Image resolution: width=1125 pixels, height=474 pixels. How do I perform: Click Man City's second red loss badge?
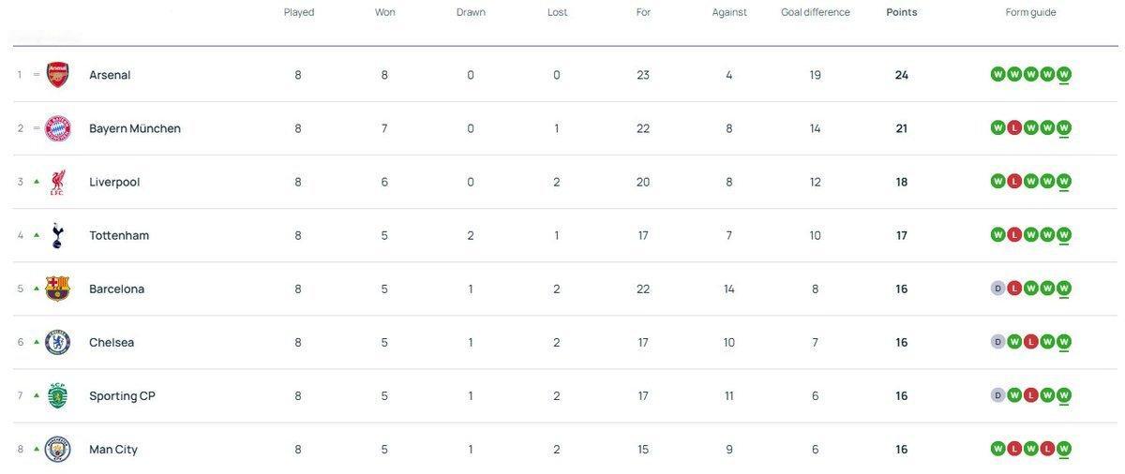(x=1047, y=449)
